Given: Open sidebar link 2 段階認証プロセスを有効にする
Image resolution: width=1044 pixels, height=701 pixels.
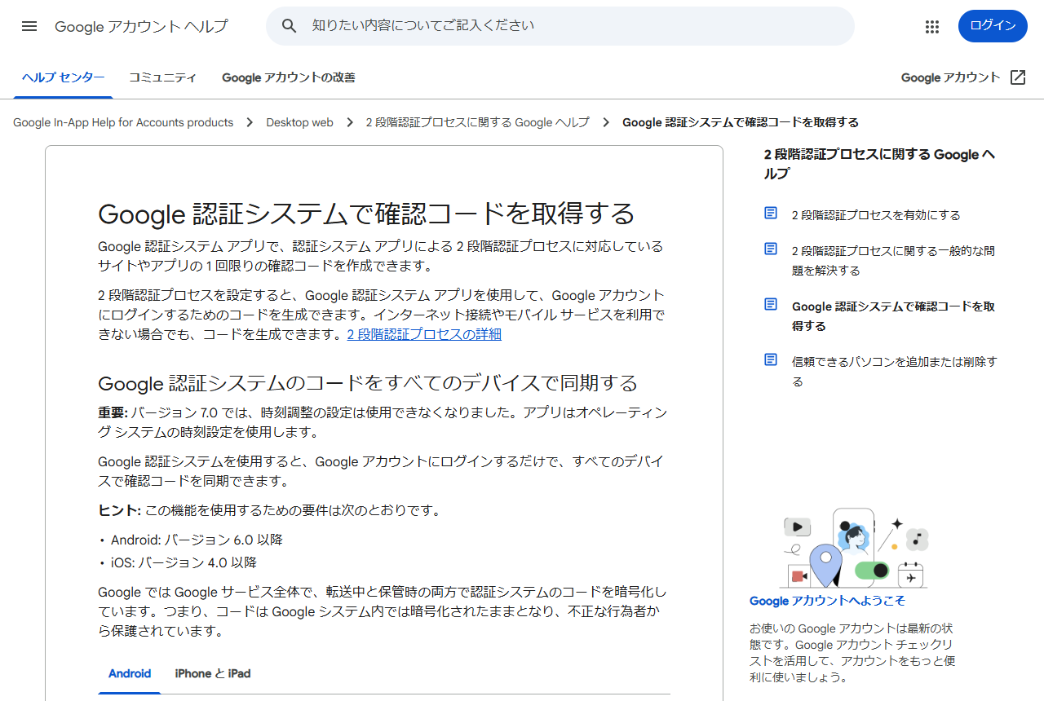Looking at the screenshot, I should 876,215.
